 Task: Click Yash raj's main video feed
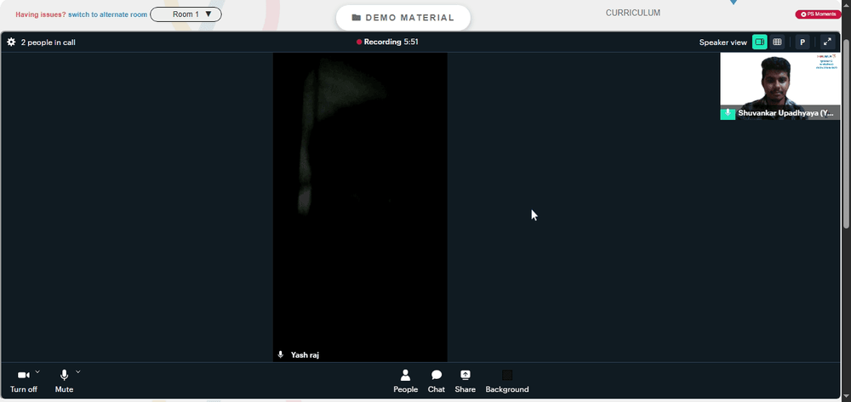click(360, 207)
